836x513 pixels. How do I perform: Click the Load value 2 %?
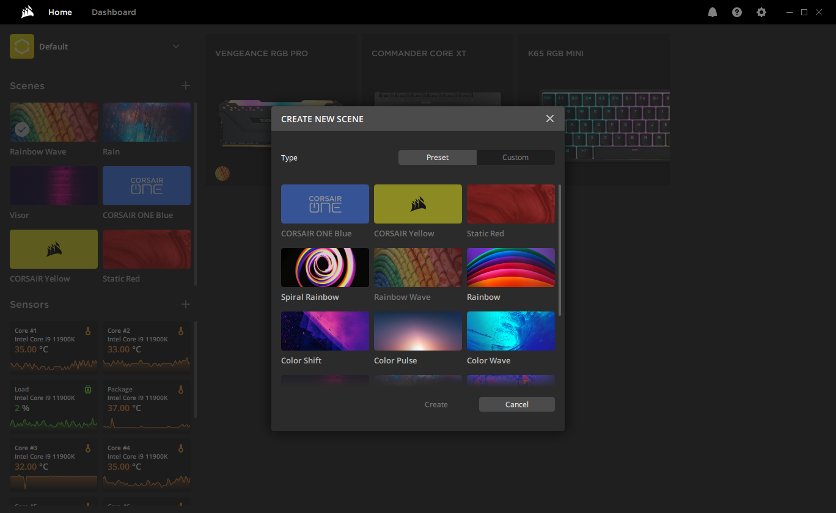pyautogui.click(x=22, y=408)
